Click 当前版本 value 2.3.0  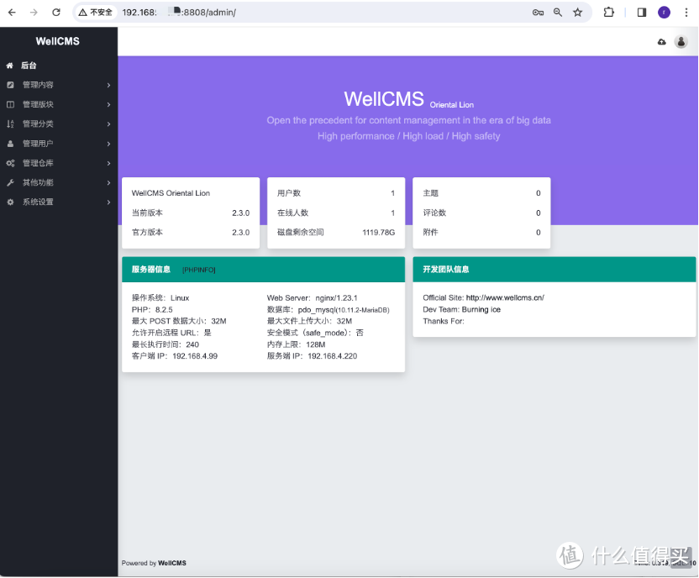click(241, 213)
